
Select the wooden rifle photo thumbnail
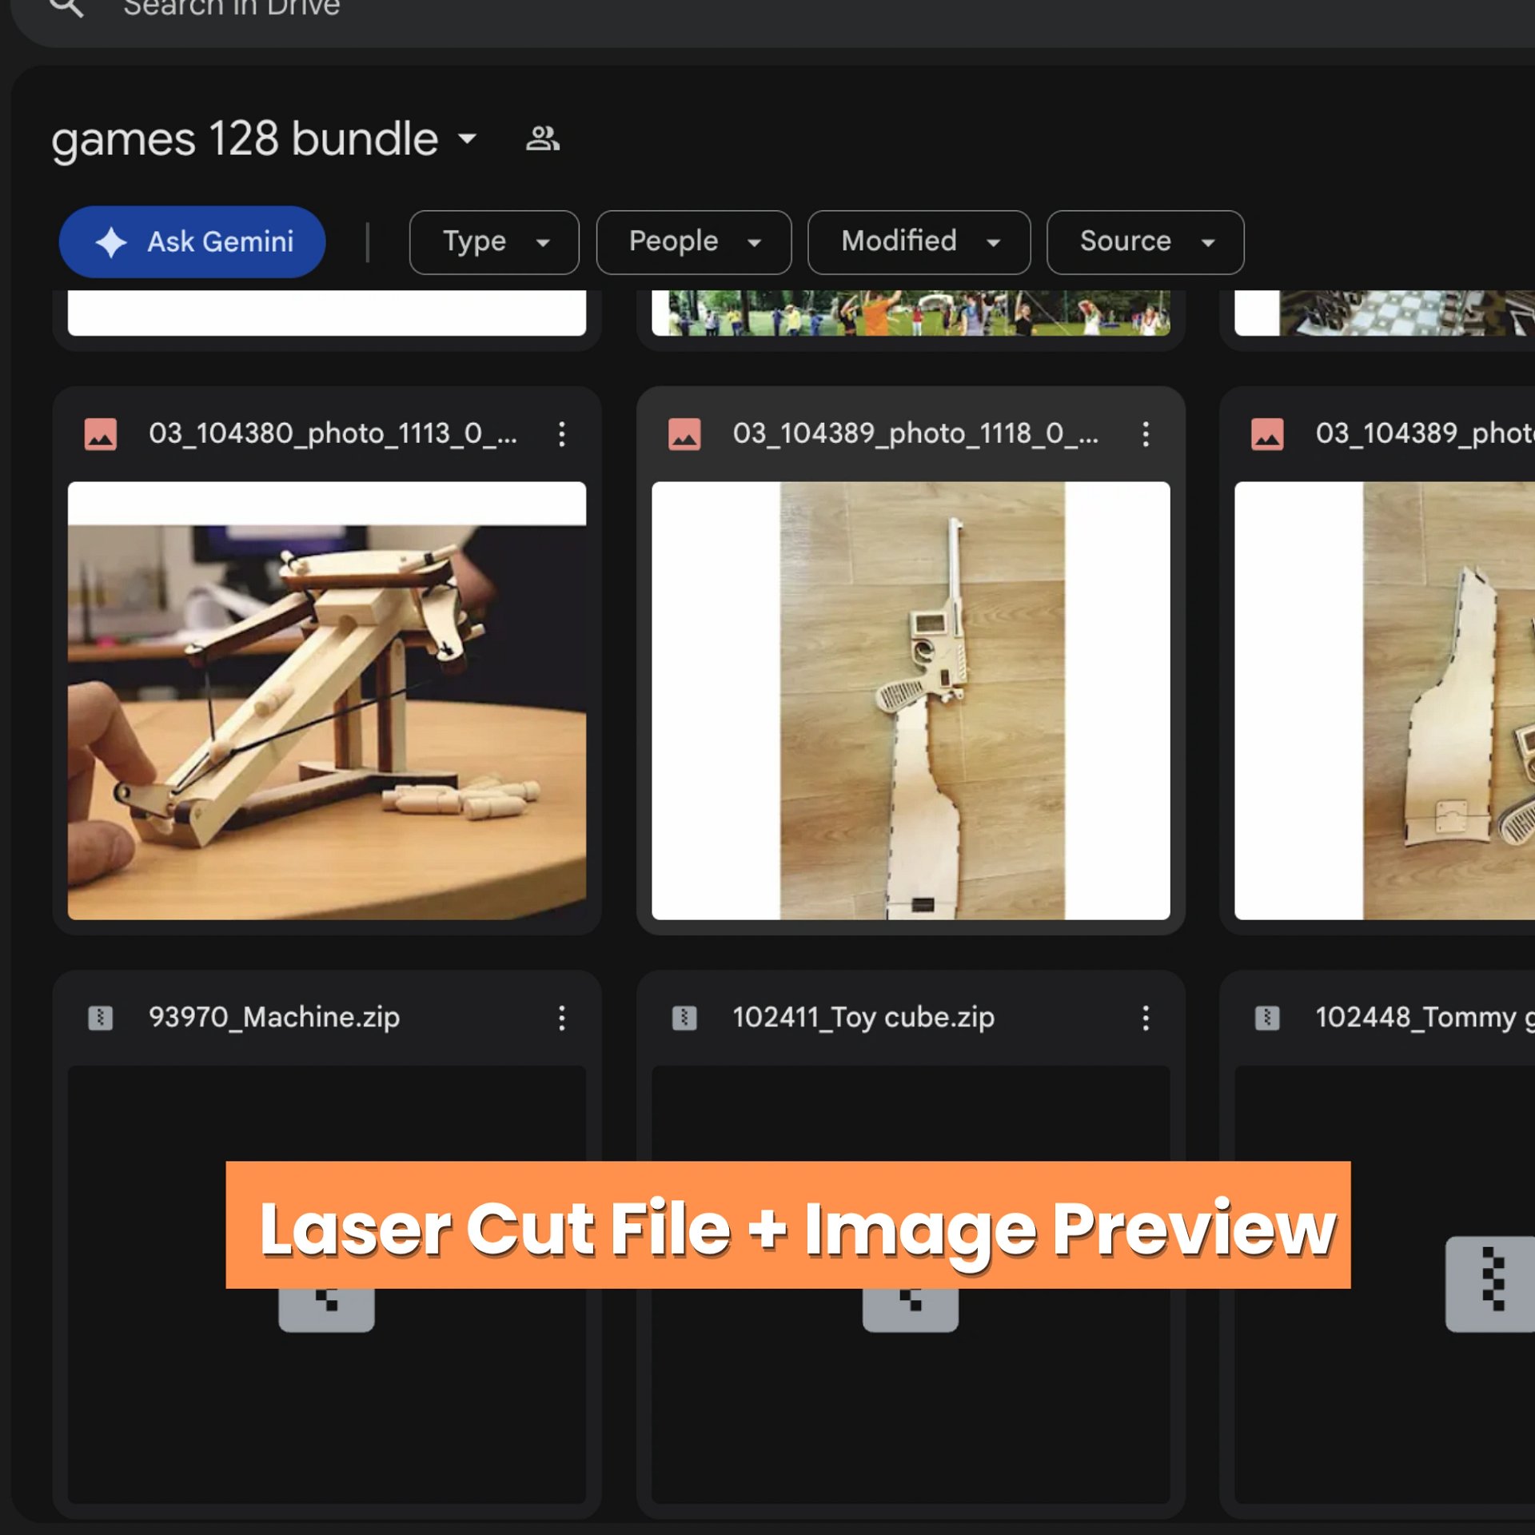coord(911,700)
